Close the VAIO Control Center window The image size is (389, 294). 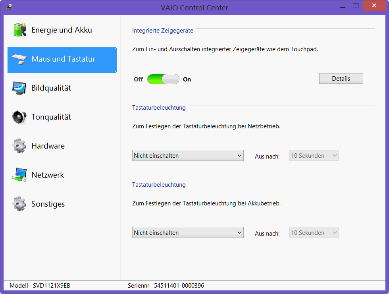coord(374,6)
